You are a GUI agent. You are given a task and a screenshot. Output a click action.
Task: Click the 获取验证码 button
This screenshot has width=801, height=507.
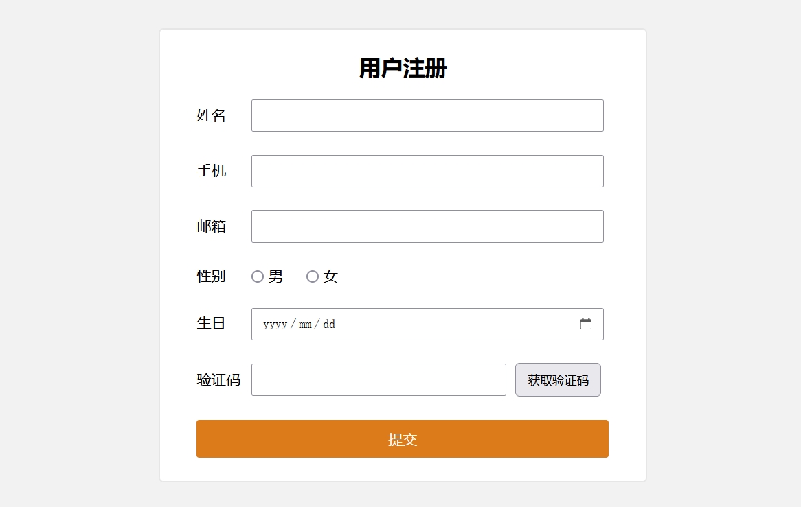pyautogui.click(x=558, y=380)
